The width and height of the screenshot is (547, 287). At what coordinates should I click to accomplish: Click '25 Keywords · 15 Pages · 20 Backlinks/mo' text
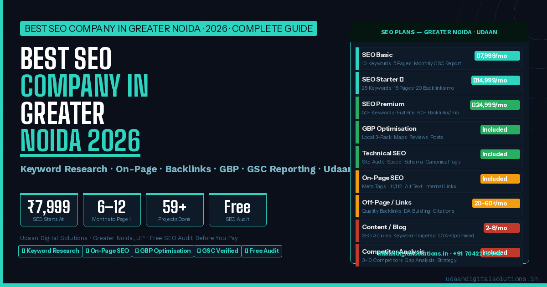408,88
